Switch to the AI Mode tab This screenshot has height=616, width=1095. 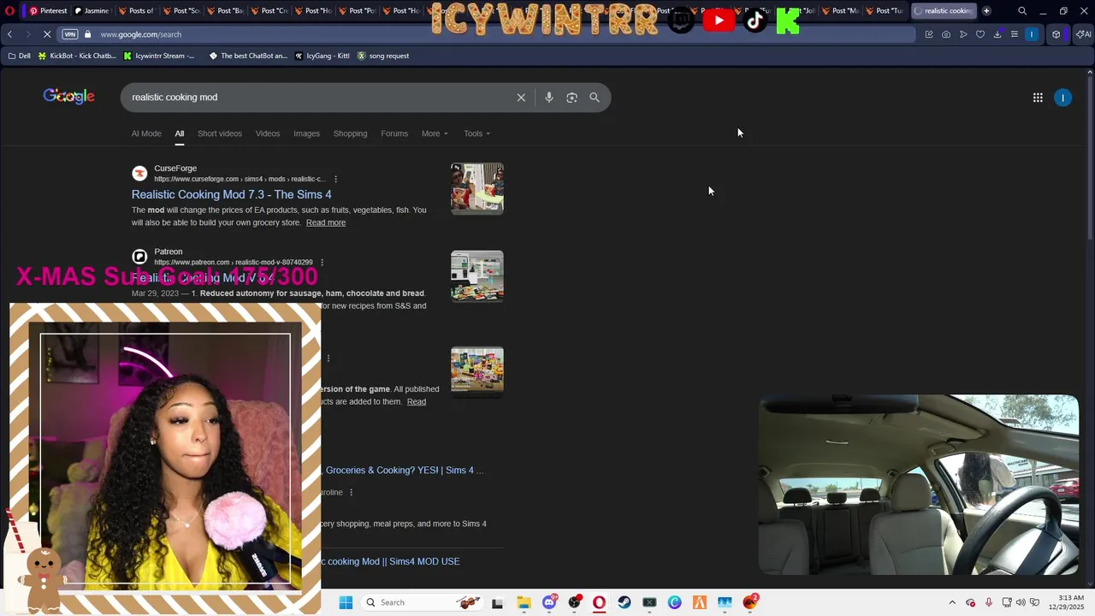point(146,133)
